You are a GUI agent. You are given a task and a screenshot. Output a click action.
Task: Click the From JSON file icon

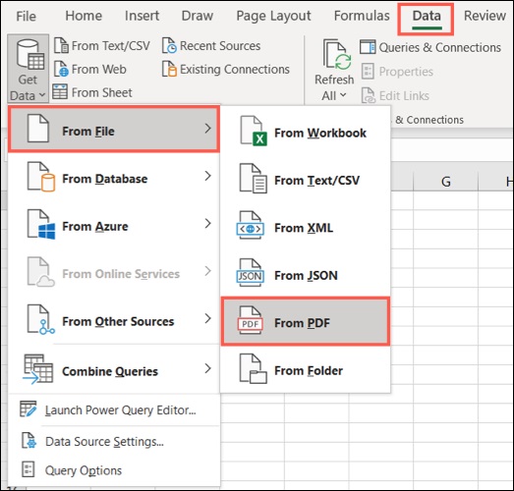point(250,273)
